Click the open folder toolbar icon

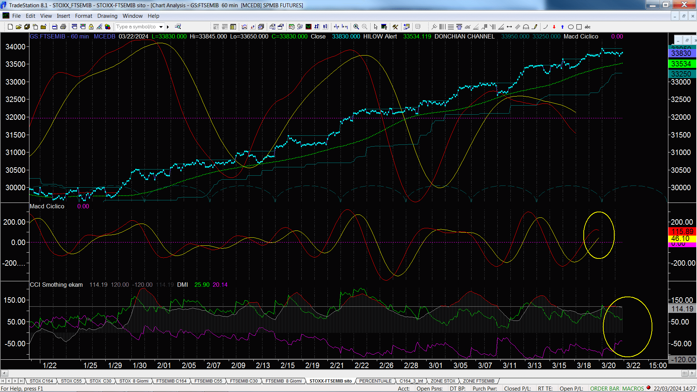(19, 26)
